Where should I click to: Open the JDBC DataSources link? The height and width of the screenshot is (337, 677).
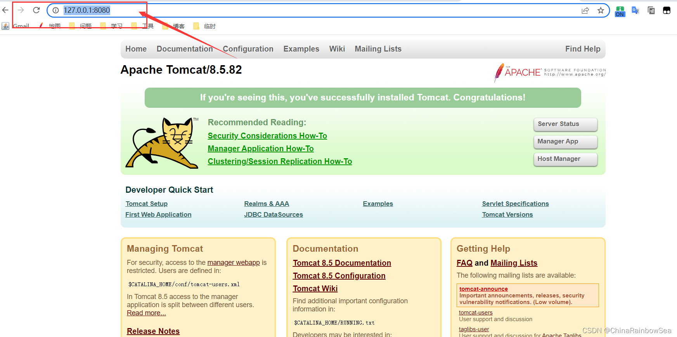pyautogui.click(x=274, y=214)
